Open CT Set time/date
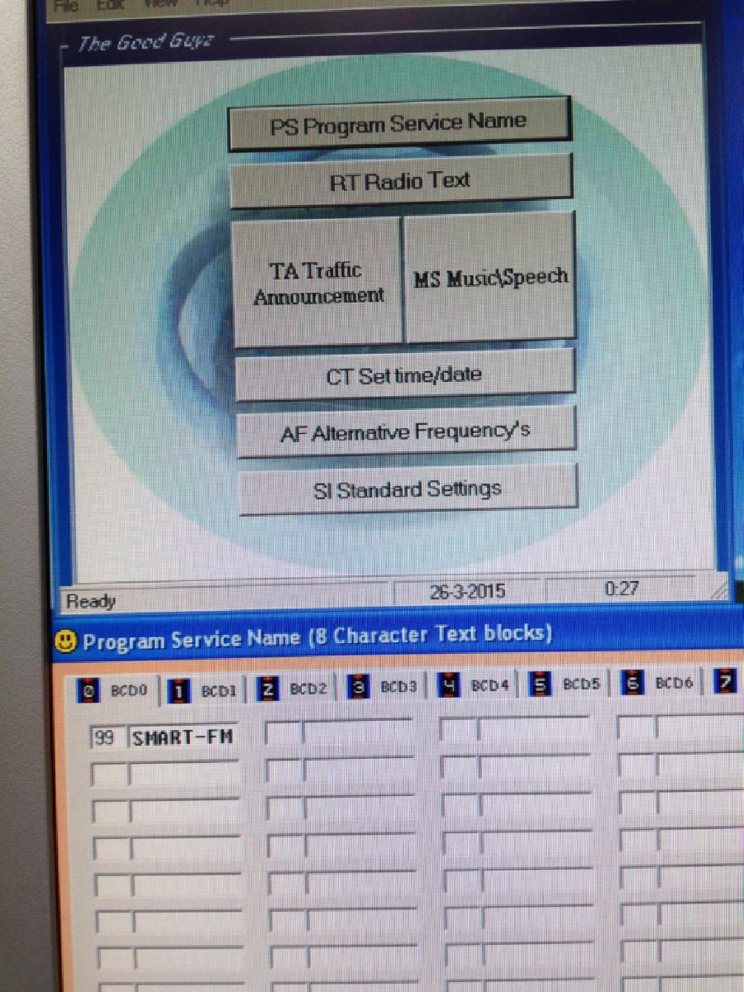 (404, 376)
